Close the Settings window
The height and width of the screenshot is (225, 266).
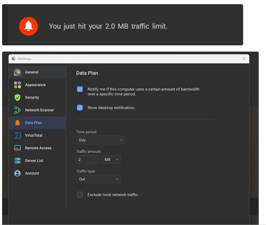pos(244,59)
